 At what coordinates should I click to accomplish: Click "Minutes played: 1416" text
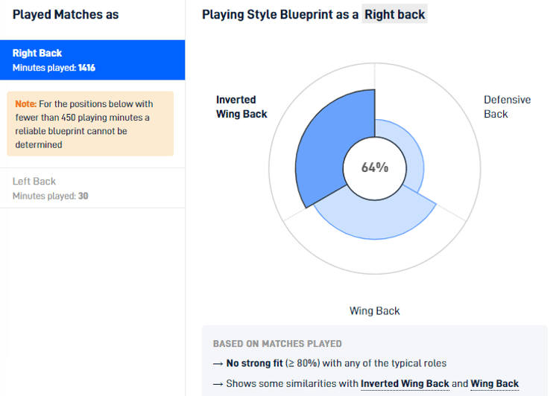click(x=54, y=68)
